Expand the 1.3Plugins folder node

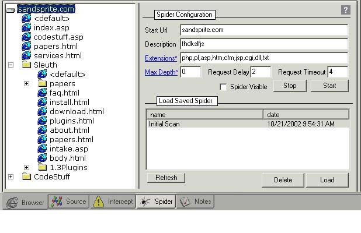[26, 168]
